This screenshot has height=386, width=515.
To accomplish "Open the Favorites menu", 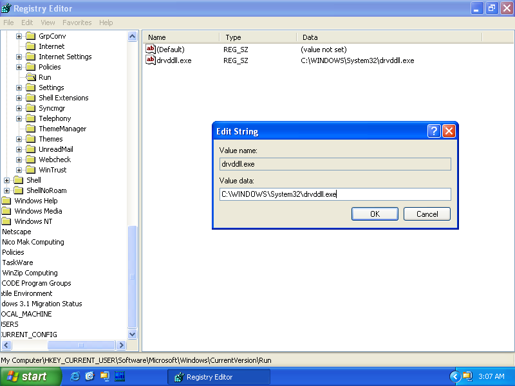I will (x=77, y=23).
